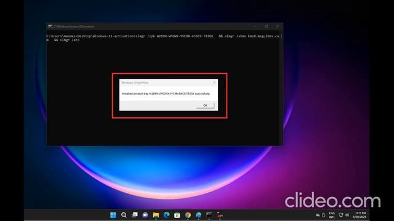Open Microsoft Store from the taskbar
Screen dimensions: 394x221
pos(177,215)
